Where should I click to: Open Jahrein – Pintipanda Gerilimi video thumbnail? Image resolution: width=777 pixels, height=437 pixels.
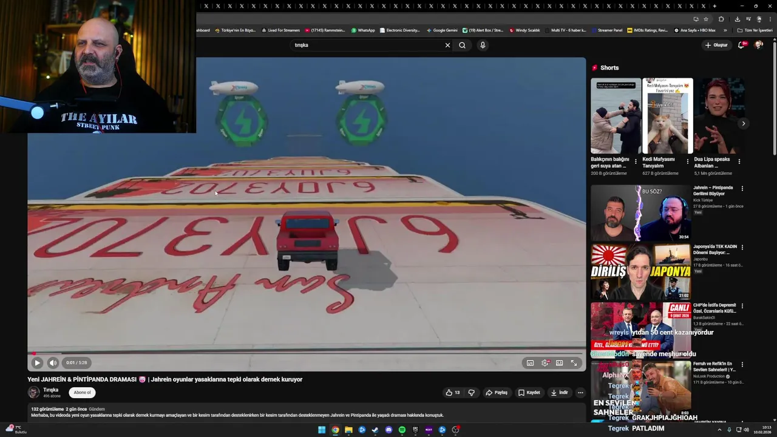pyautogui.click(x=640, y=213)
